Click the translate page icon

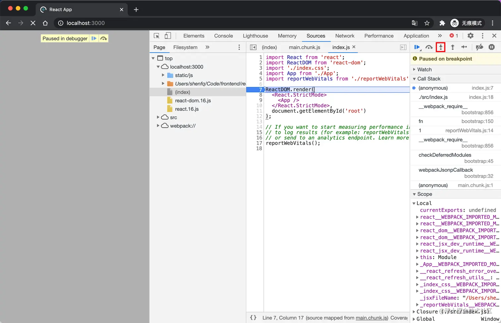[415, 23]
